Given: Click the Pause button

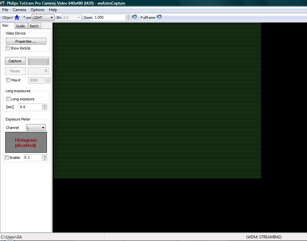Looking at the screenshot, I should point(15,71).
